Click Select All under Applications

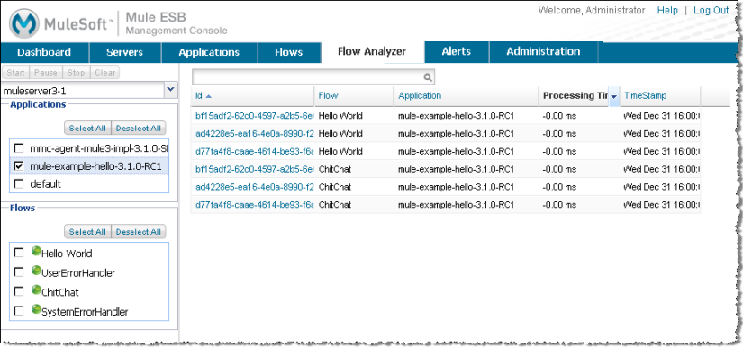click(87, 129)
